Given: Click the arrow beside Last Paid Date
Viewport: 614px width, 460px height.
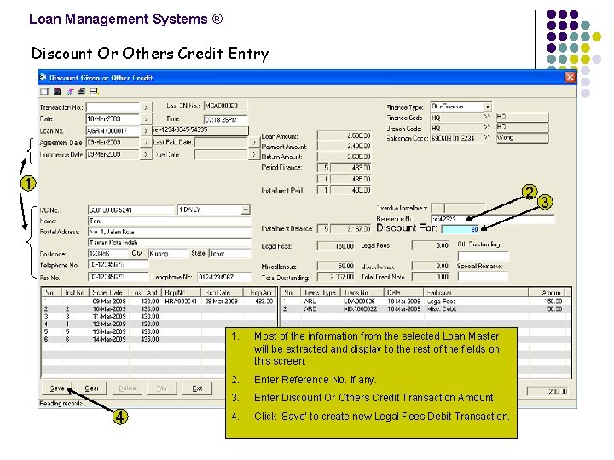Looking at the screenshot, I should pyautogui.click(x=254, y=142).
